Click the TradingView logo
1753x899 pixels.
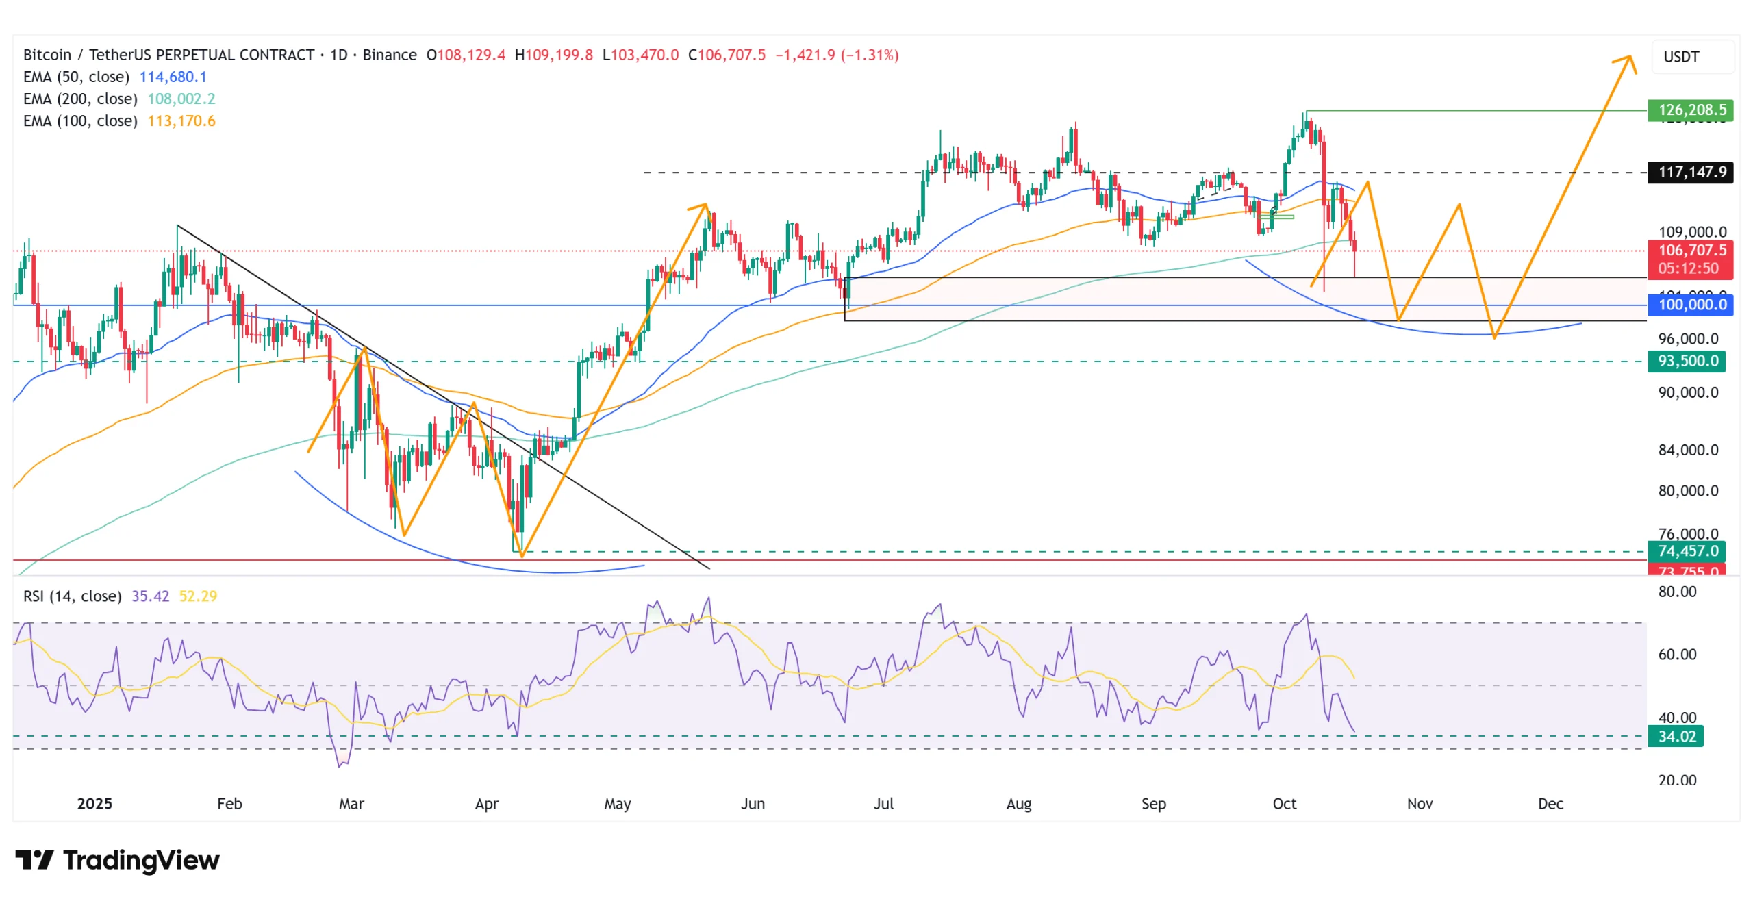point(117,860)
